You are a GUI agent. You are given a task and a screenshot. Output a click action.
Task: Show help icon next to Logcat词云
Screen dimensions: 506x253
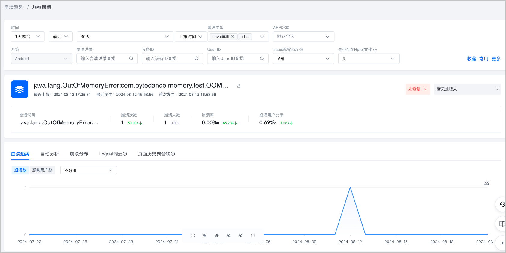point(125,154)
